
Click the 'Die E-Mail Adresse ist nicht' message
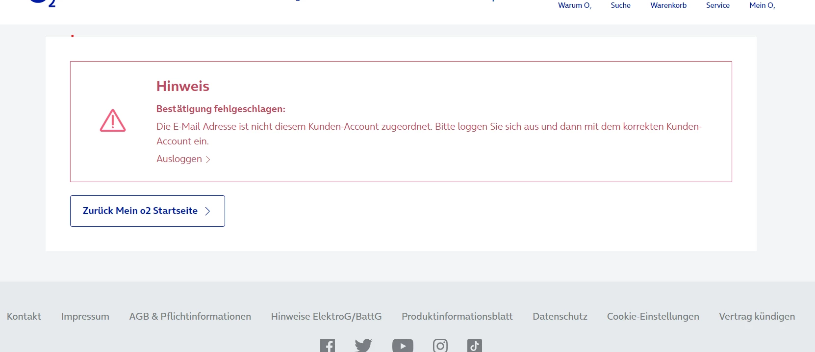pos(429,134)
